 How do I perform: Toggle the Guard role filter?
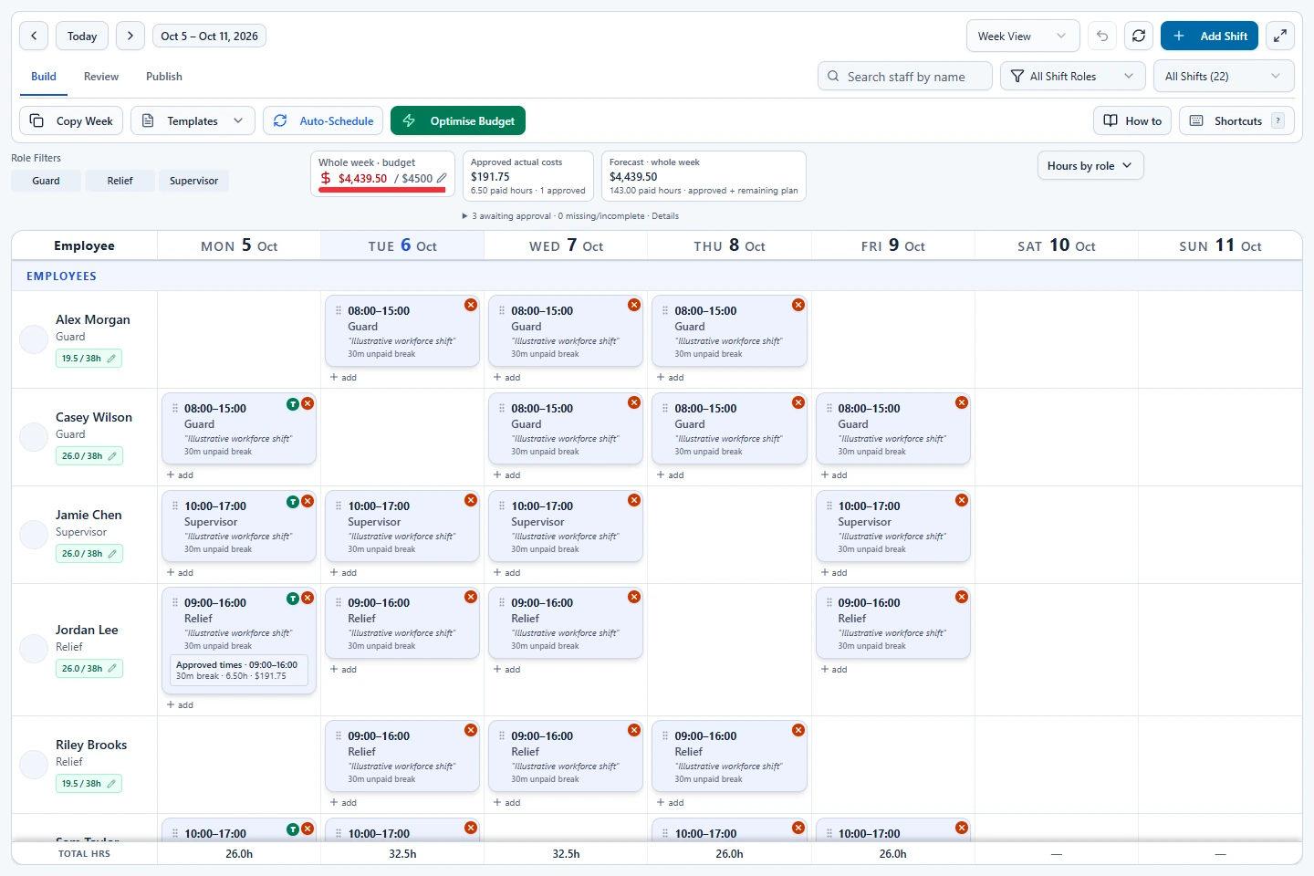coord(46,181)
